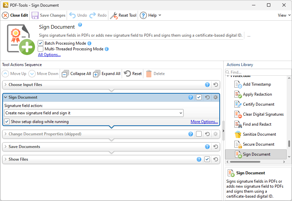This screenshot has height=201, width=292.
Task: Click the library's horizontal scrollbar
Action: coord(245,162)
